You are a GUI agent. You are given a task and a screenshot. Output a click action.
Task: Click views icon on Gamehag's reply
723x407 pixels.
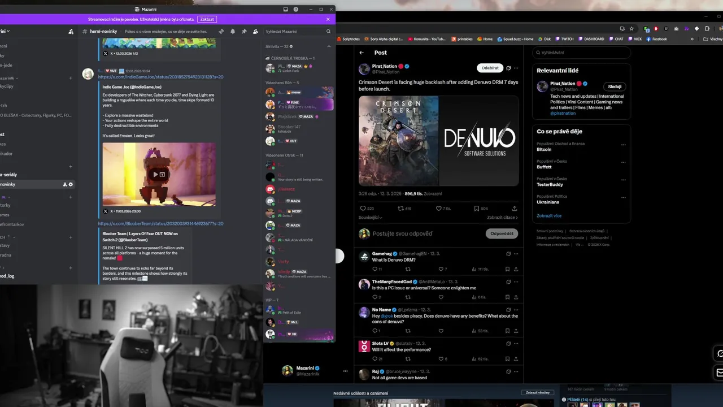point(474,269)
